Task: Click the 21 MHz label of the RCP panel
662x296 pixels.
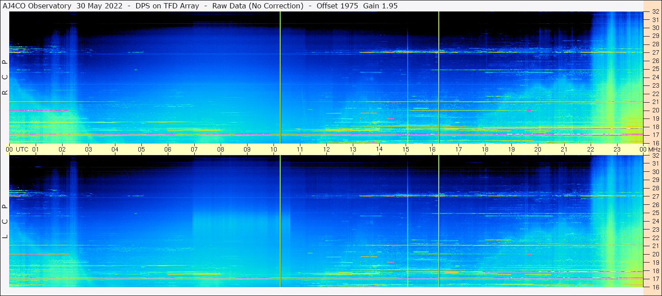Action: pos(655,102)
